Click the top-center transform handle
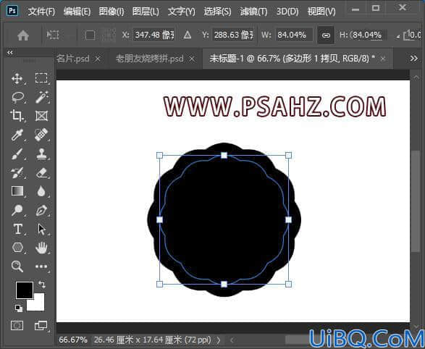This screenshot has width=425, height=349. point(224,155)
